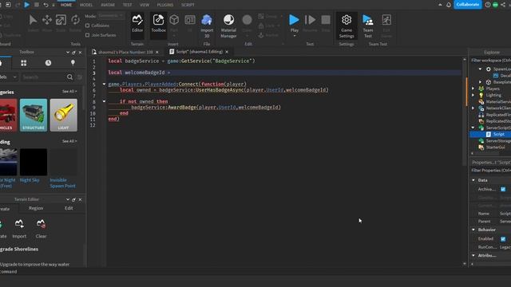Toggle the Join Surfaces checkbox
This screenshot has width=511, height=287.
coord(87,35)
